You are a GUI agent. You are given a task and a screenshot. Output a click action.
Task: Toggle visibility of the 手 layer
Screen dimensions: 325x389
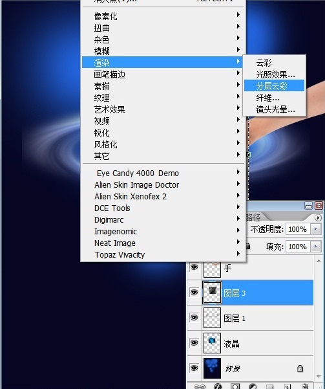[194, 267]
